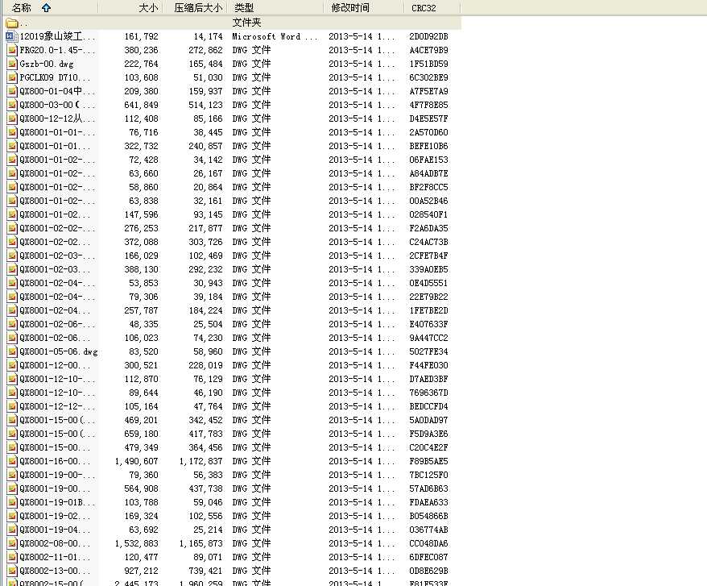Select the file name QX8002-13-00
The height and width of the screenshot is (586, 707).
coord(55,570)
